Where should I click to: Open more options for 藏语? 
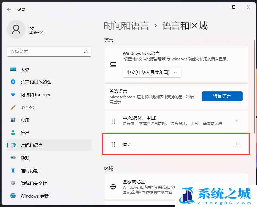[x=236, y=144]
